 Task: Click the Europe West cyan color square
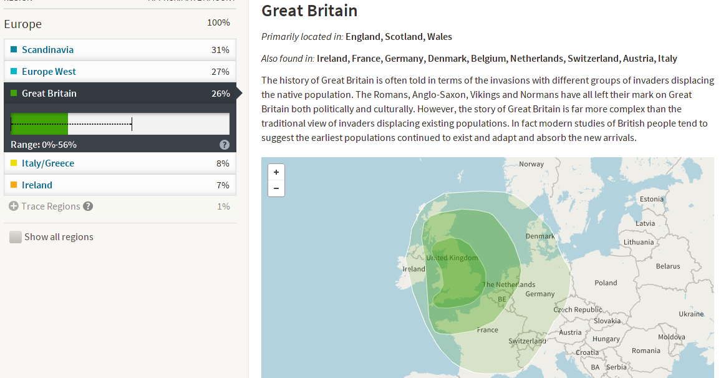tap(14, 71)
